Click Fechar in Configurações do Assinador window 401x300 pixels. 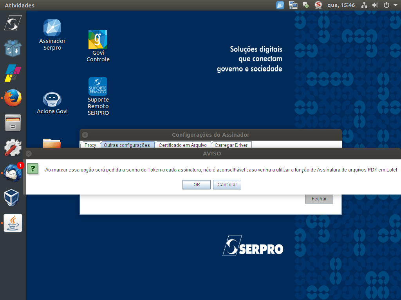[x=319, y=199]
